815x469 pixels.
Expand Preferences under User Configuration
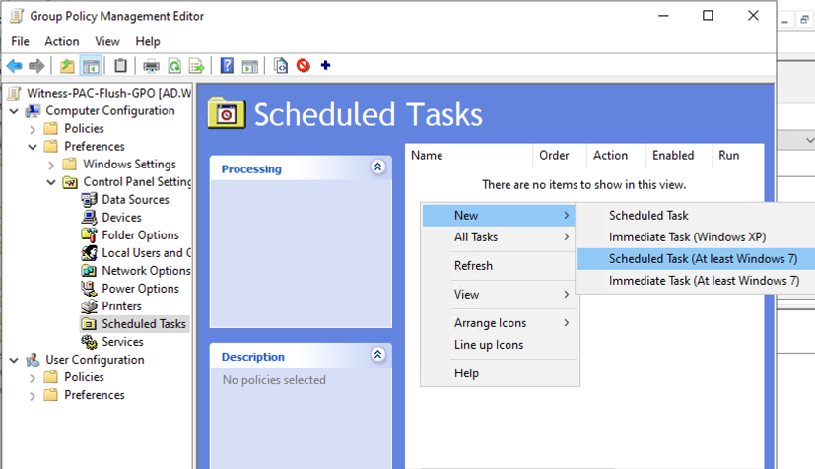[x=33, y=395]
